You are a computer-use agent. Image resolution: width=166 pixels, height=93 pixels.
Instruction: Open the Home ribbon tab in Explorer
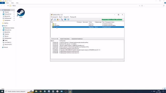click(7, 3)
